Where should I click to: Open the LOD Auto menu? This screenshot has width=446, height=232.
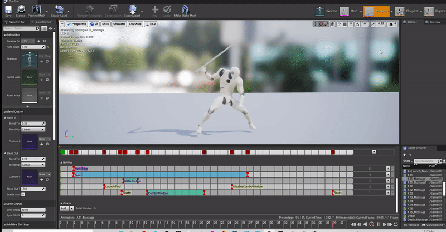coord(135,24)
